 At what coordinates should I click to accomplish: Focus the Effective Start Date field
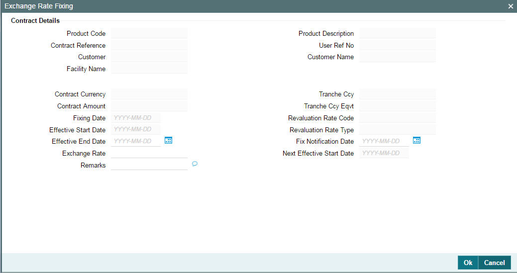coord(136,129)
